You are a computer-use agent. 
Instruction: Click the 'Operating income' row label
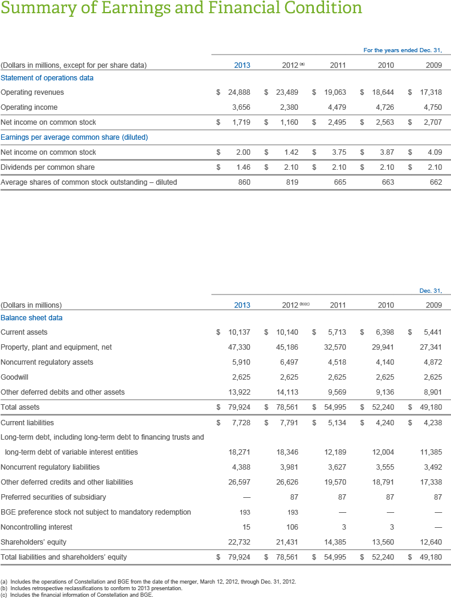(x=29, y=107)
